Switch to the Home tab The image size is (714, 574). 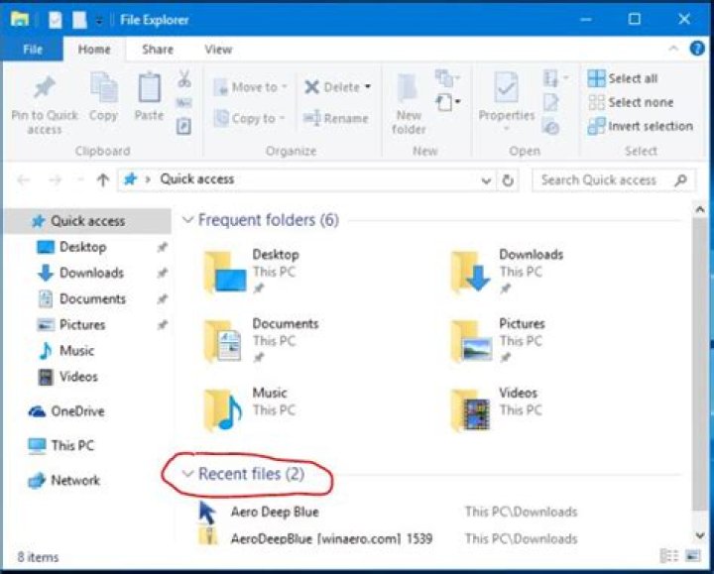[x=94, y=50]
